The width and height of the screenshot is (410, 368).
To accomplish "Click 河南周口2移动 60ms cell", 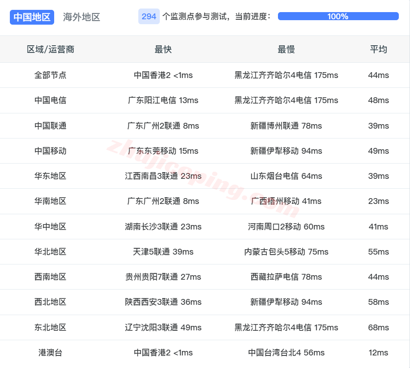I will [x=286, y=226].
